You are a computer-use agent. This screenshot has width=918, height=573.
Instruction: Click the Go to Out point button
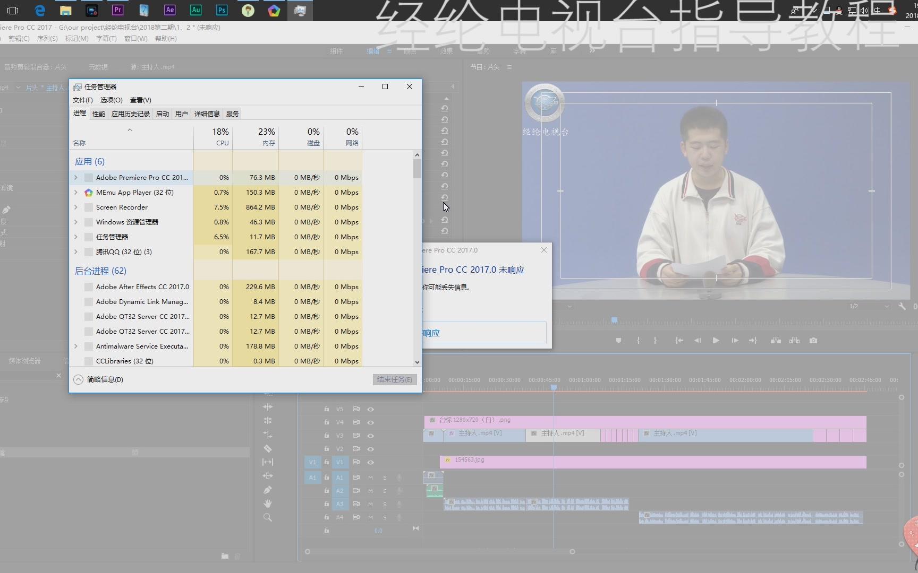[753, 341]
